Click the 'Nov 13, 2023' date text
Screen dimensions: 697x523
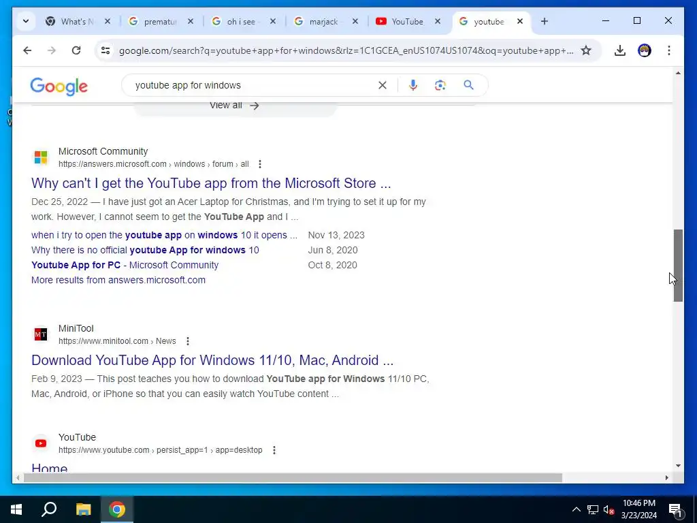[336, 235]
